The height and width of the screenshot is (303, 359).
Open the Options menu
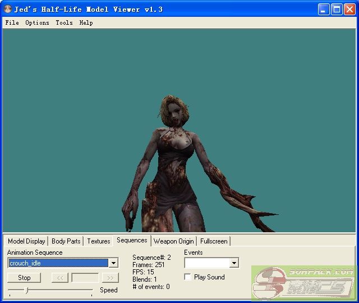pyautogui.click(x=37, y=23)
